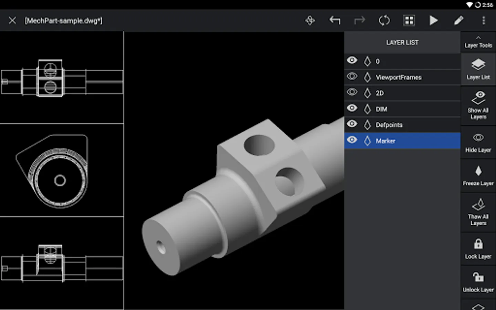The width and height of the screenshot is (496, 310).
Task: Select the Marker layer name
Action: coord(385,141)
